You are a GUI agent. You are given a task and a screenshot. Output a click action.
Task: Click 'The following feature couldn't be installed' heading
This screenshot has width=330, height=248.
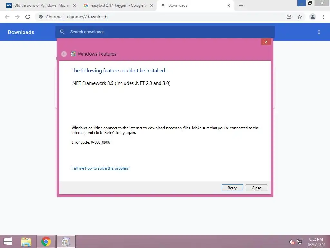(x=119, y=71)
